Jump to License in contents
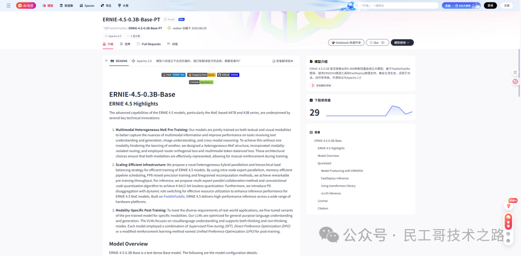This screenshot has height=256, width=521. (x=323, y=201)
